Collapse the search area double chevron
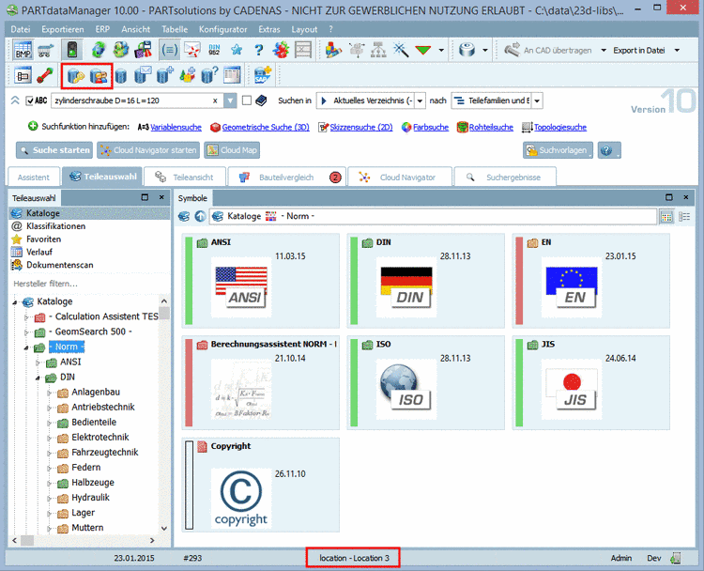The image size is (704, 571). [x=15, y=100]
